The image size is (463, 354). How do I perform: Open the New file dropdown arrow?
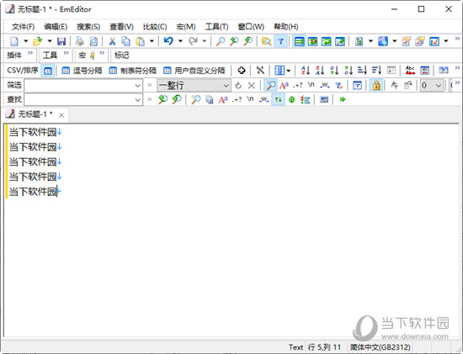click(x=26, y=41)
